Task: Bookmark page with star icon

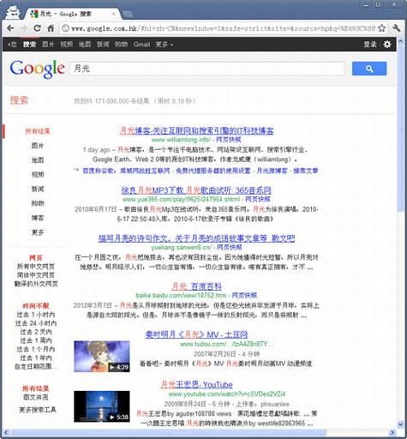Action: pyautogui.click(x=381, y=28)
